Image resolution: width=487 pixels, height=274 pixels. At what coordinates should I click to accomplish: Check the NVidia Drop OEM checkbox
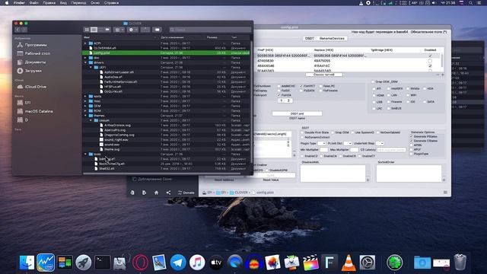[408, 88]
